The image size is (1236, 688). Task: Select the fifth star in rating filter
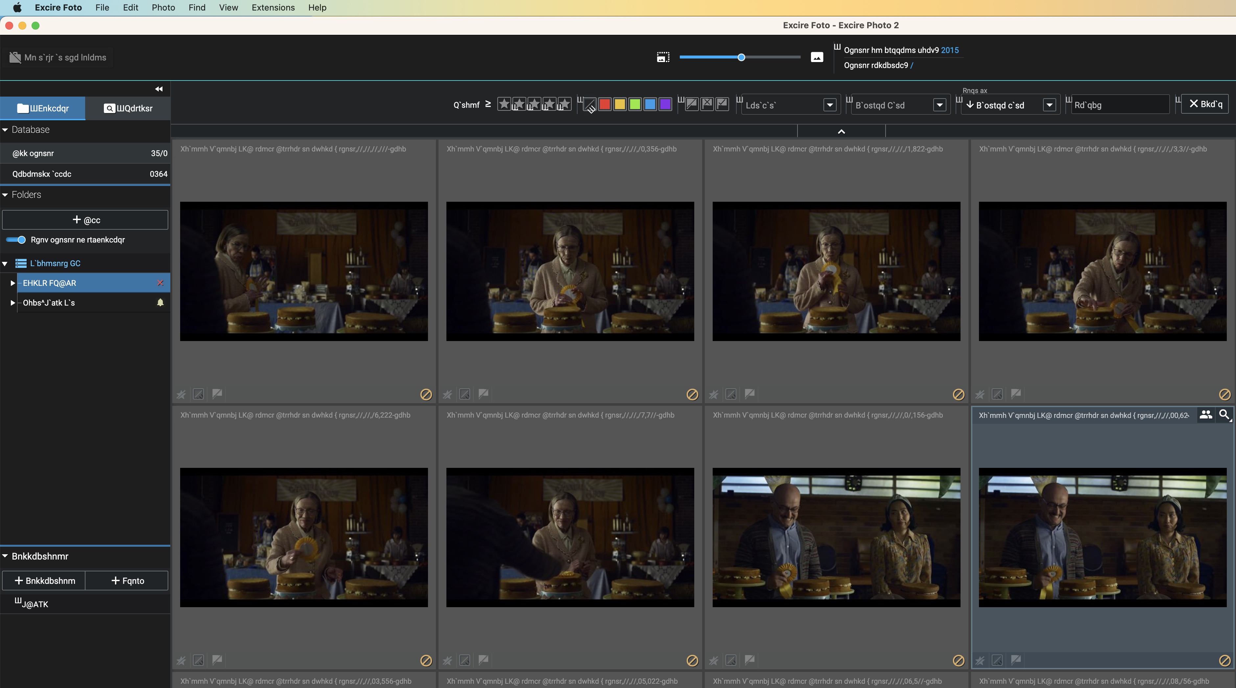point(564,104)
